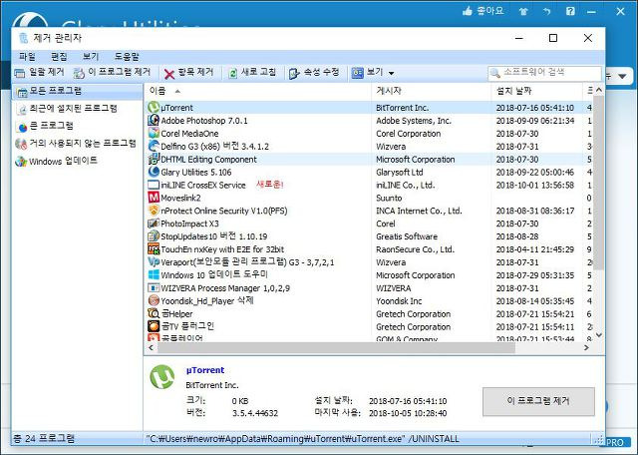The width and height of the screenshot is (638, 455).
Task: Click the Delfino G3 row icon
Action: coord(154,146)
